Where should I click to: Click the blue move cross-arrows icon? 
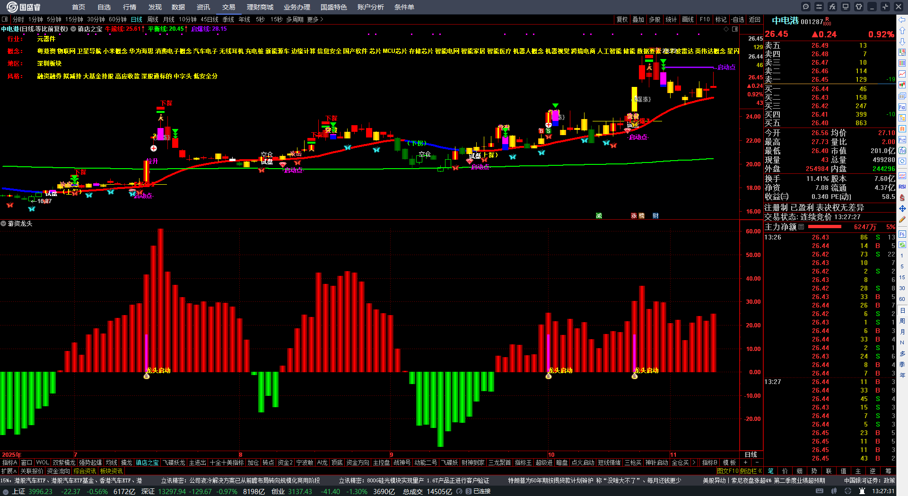902,208
